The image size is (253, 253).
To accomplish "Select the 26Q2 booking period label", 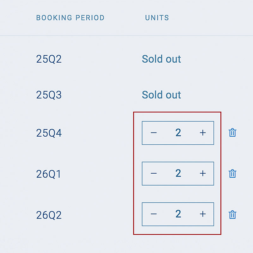I will coord(49,215).
